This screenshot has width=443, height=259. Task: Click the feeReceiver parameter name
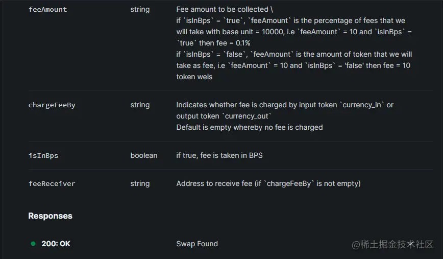click(52, 183)
